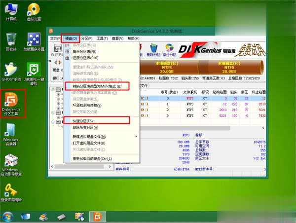Click the restore icon beside 还原分区表(F10)

[x=67, y=58]
